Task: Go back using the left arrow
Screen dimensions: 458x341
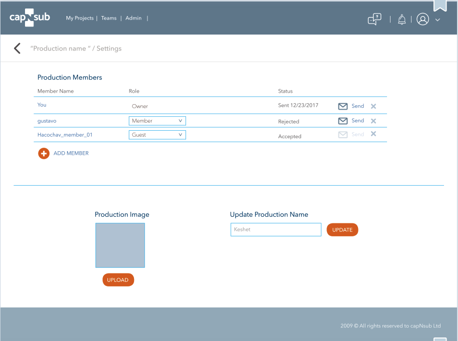Action: [17, 49]
